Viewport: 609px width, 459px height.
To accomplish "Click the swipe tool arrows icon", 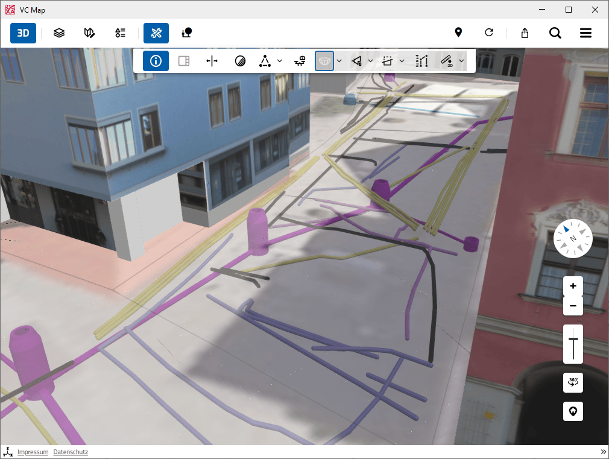I will pyautogui.click(x=212, y=61).
